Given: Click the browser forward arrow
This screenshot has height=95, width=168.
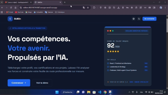Looking at the screenshot, I should point(7,8).
